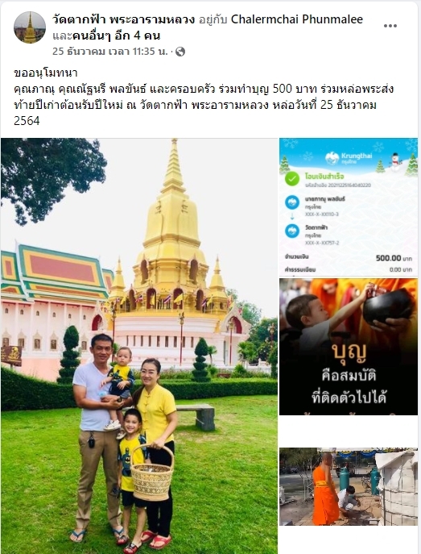Click the globe public audience icon
The width and height of the screenshot is (421, 554).
pyautogui.click(x=180, y=52)
